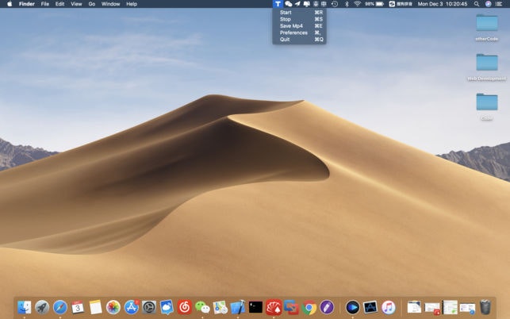This screenshot has width=510, height=319.
Task: Open WeChat in the Dock
Action: tap(202, 307)
